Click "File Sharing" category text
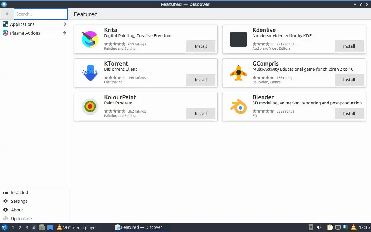371x232 pixels. (113, 82)
